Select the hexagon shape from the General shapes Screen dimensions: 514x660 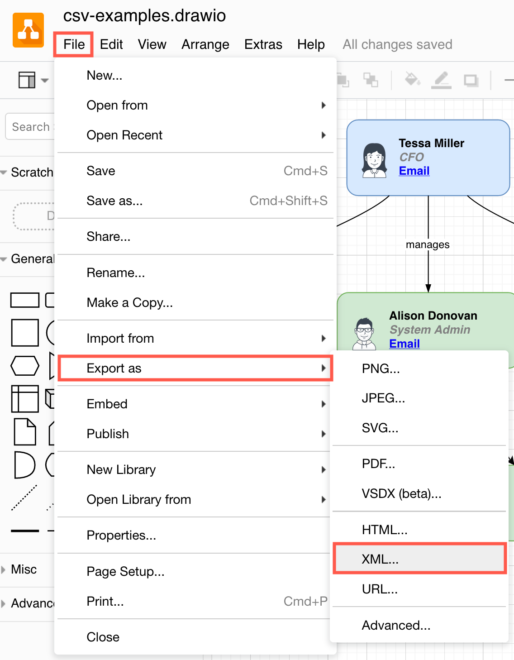coord(25,366)
